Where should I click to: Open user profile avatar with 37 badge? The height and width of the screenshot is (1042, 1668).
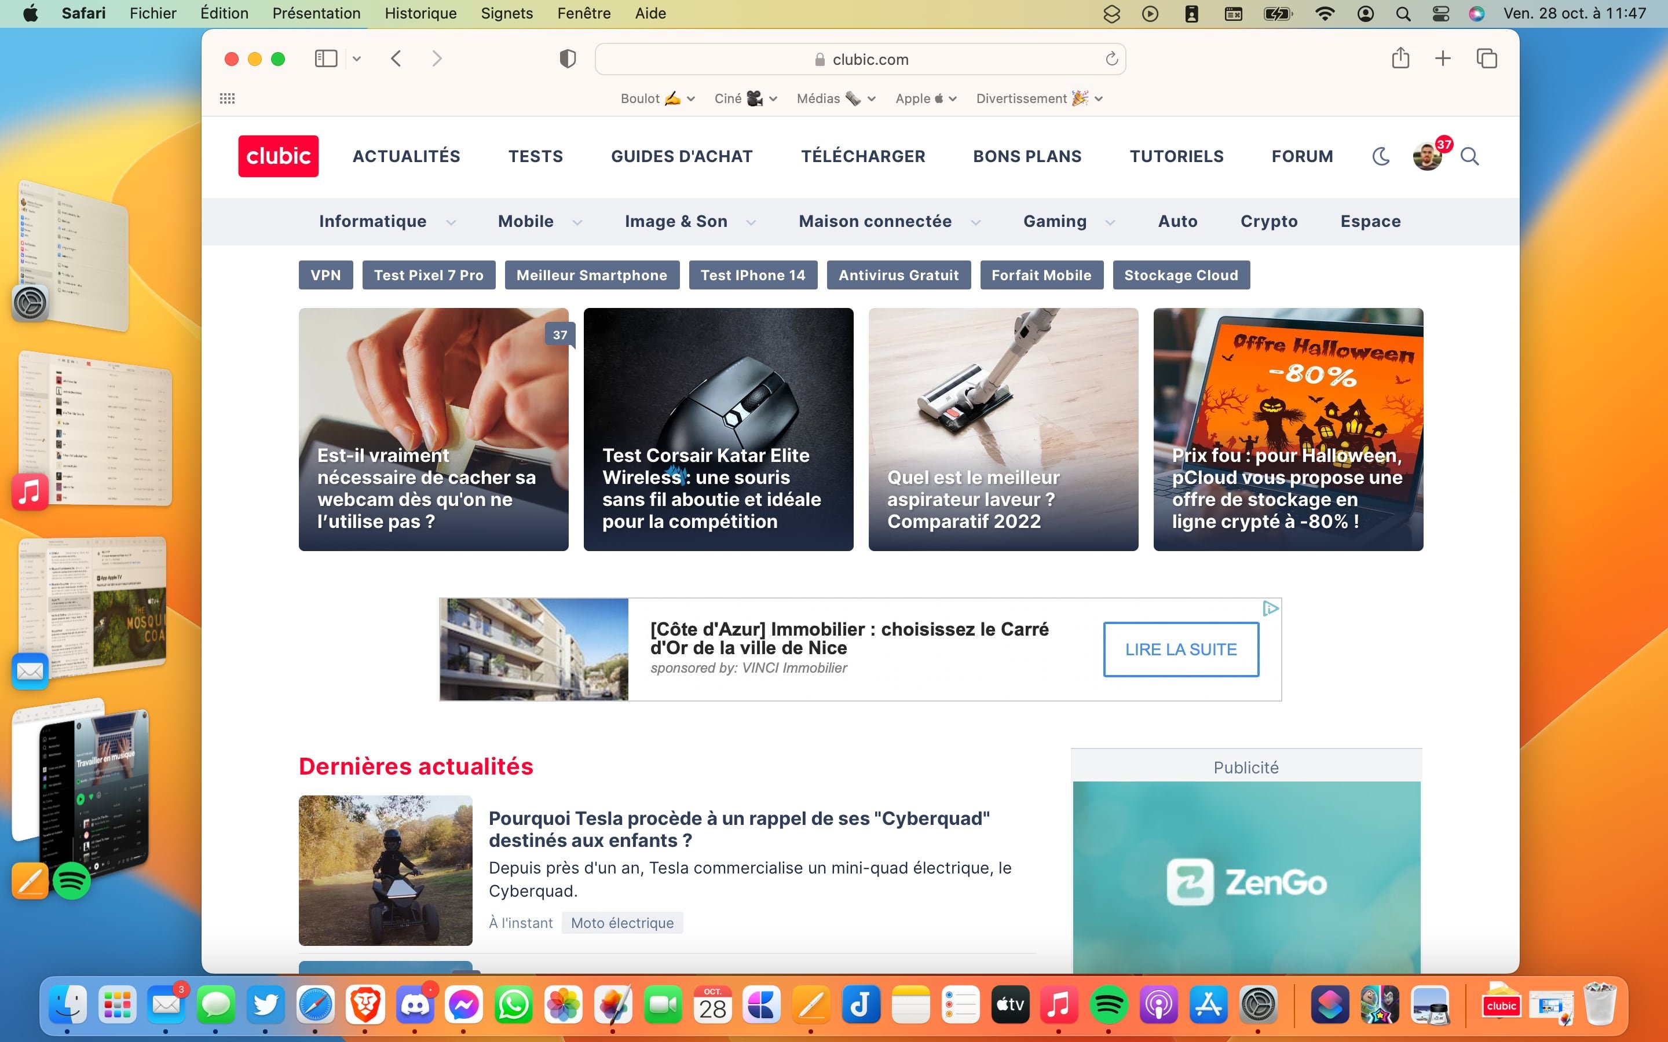(1428, 156)
